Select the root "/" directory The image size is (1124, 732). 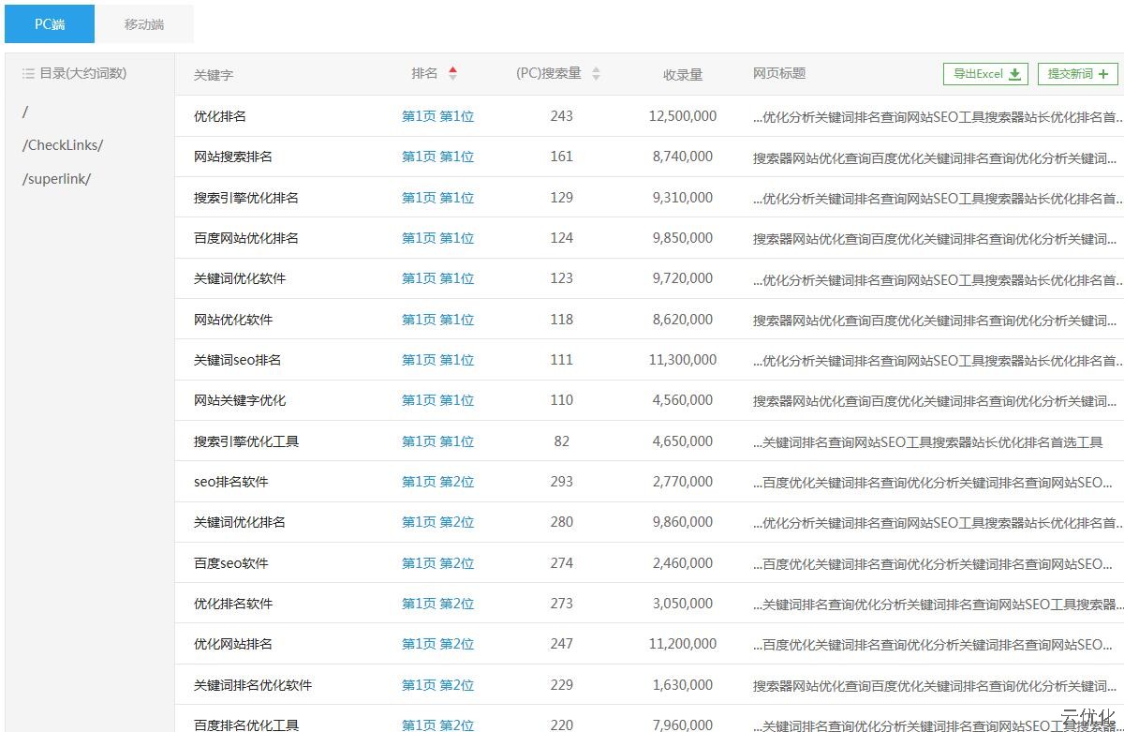coord(25,112)
